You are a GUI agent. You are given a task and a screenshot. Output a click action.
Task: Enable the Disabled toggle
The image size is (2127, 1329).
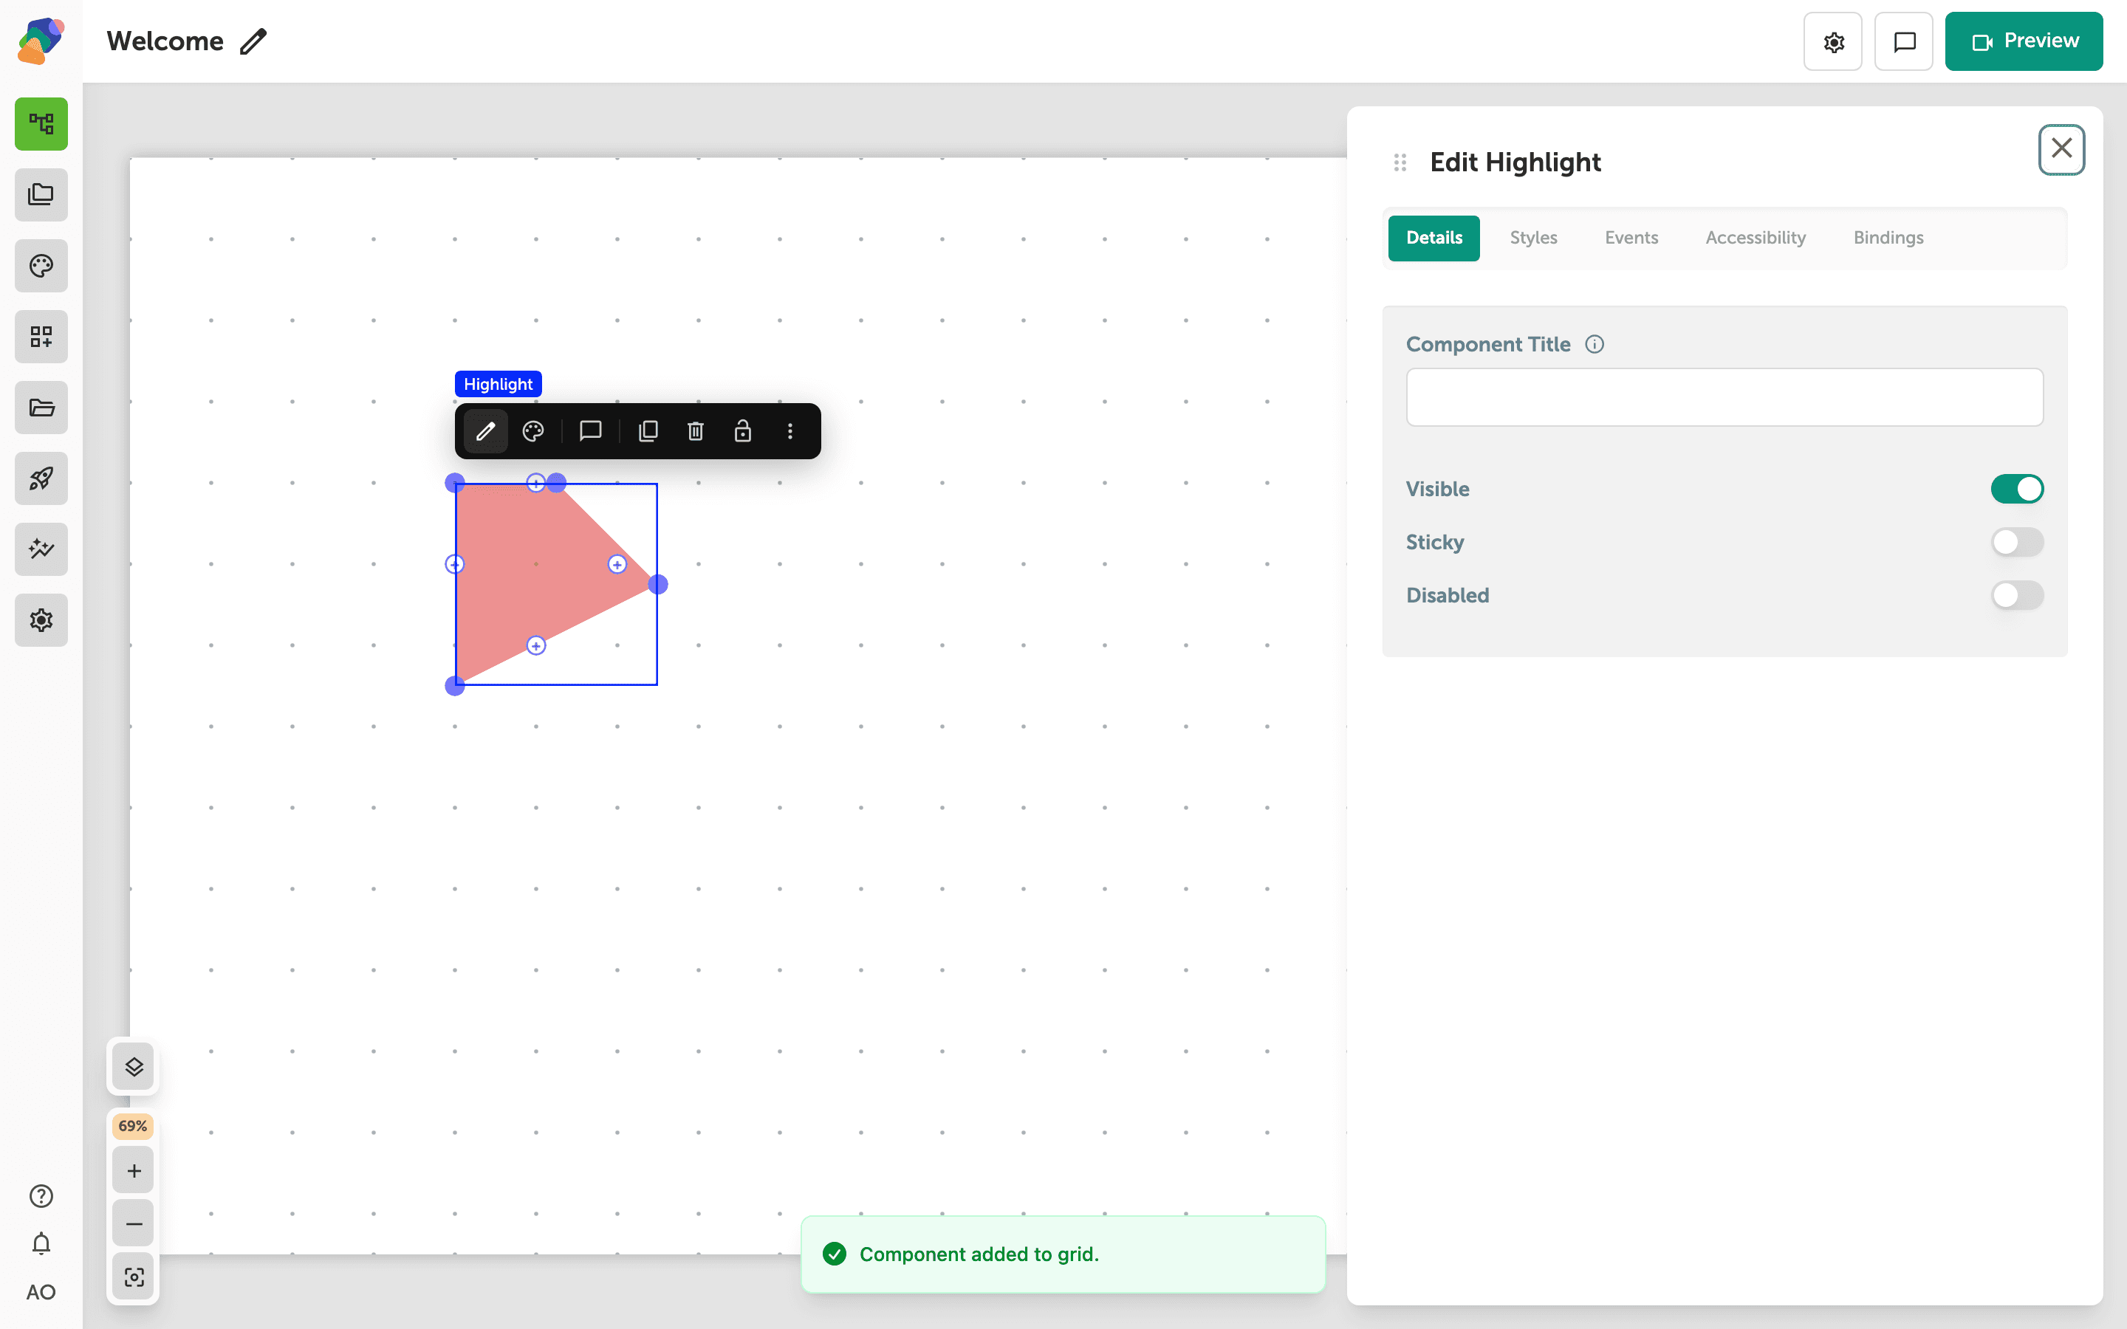pyautogui.click(x=2017, y=595)
